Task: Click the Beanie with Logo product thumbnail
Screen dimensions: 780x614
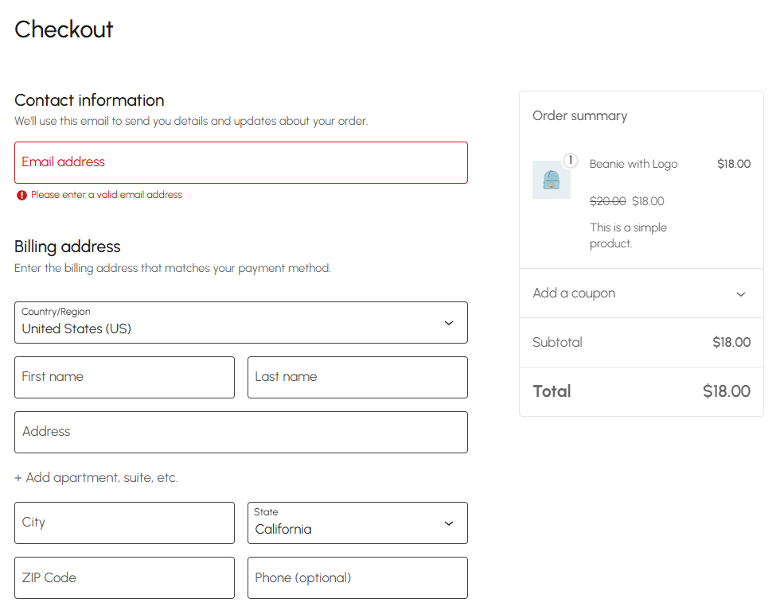Action: 551,180
